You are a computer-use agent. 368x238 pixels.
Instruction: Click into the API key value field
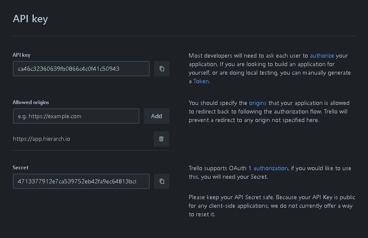(x=81, y=69)
